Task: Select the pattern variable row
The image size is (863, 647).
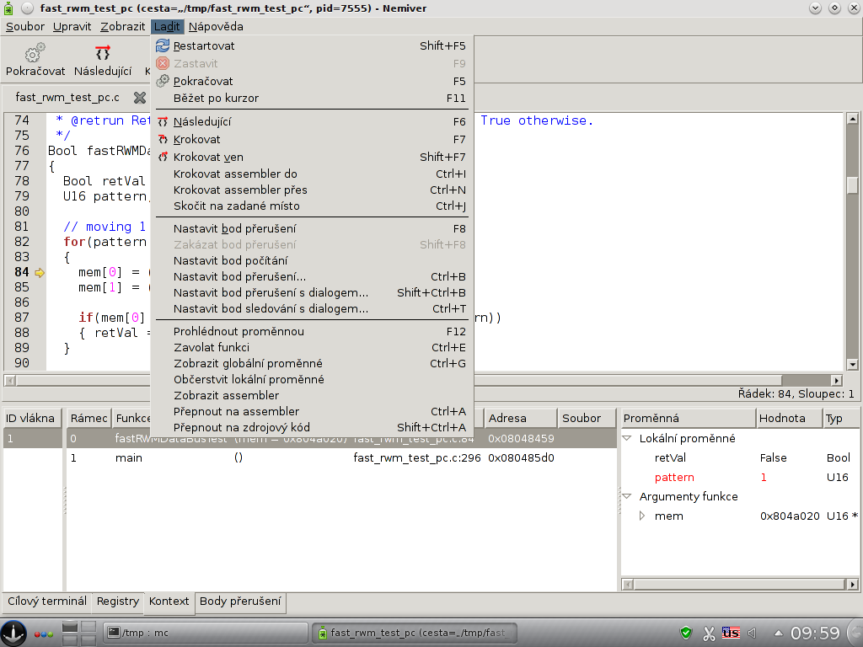Action: (740, 477)
